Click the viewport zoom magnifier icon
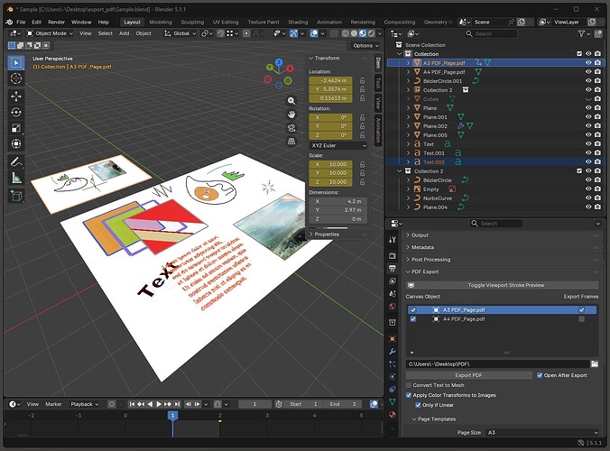 click(x=291, y=101)
